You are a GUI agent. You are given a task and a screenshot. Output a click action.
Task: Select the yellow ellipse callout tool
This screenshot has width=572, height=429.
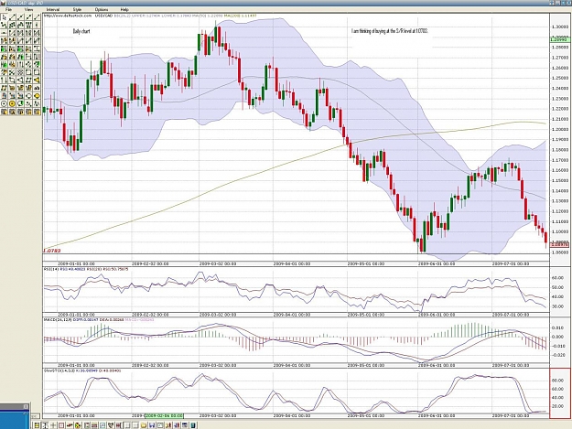tap(37, 96)
